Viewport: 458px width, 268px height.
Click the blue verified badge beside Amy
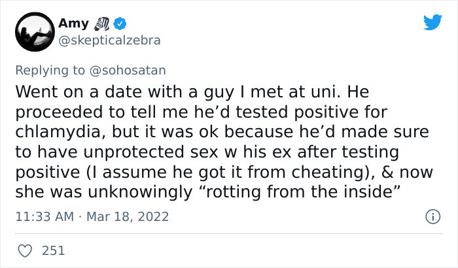pyautogui.click(x=120, y=24)
